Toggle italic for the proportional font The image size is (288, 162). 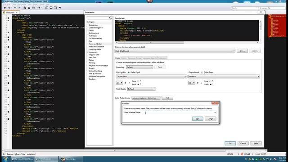click(x=201, y=83)
